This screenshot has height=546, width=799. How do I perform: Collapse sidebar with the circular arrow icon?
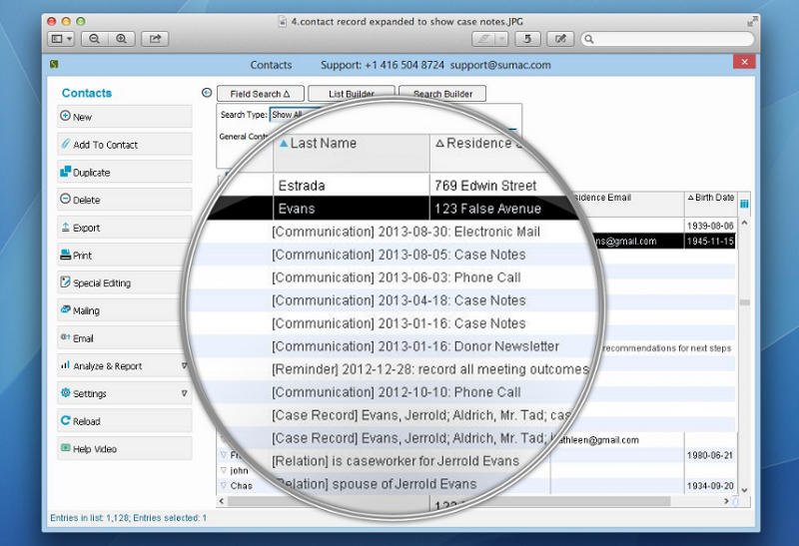(x=207, y=93)
